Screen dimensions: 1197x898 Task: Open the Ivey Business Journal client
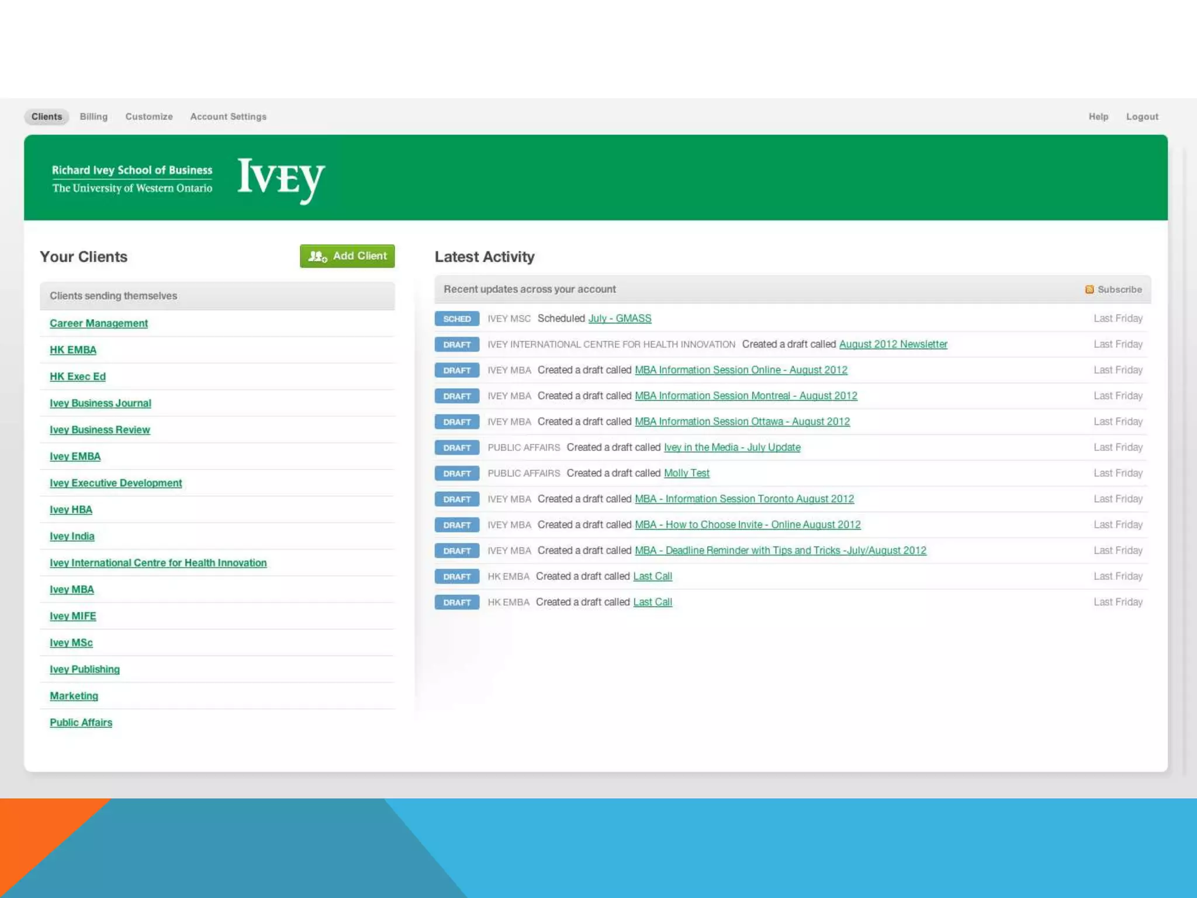(x=101, y=403)
